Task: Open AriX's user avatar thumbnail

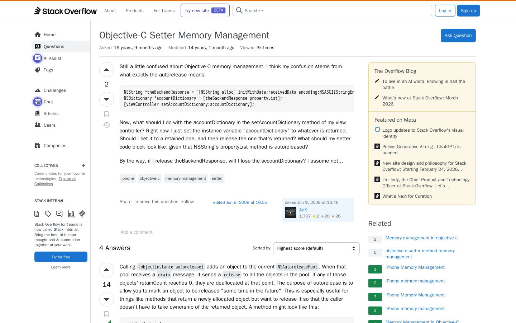Action: [291, 212]
